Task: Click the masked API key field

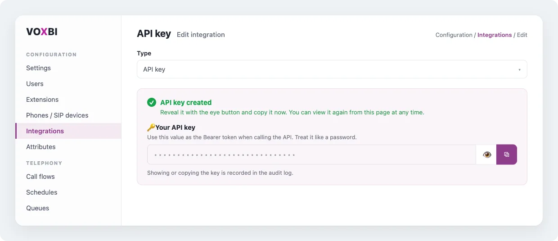Action: [x=311, y=155]
